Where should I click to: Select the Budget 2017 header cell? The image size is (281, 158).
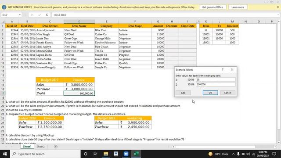pyautogui.click(x=50, y=80)
